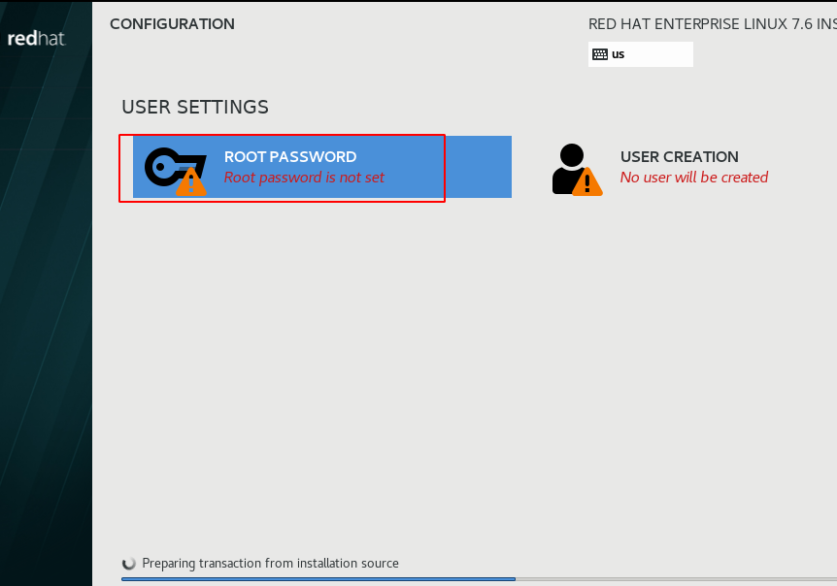Click the installation progress bar
Screen dimensions: 837x586
point(479,578)
